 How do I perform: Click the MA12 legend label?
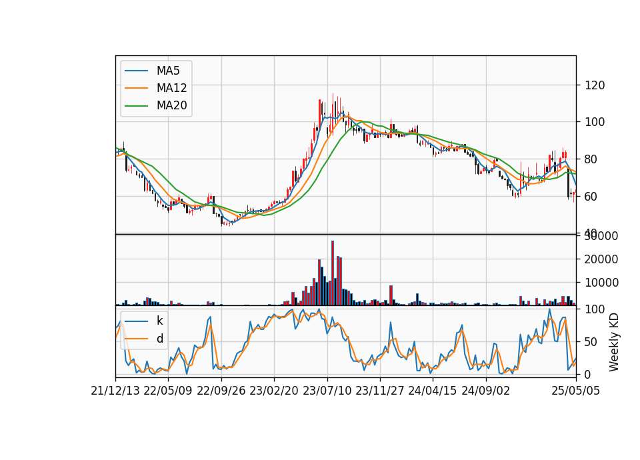171,88
